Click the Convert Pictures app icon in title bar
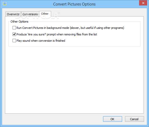Screen dimensions: 149x127 pyautogui.click(x=5, y=4)
